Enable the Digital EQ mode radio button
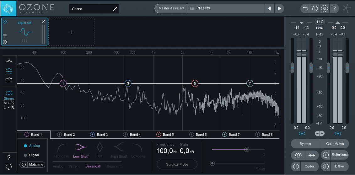355x175 pixels. click(25, 155)
